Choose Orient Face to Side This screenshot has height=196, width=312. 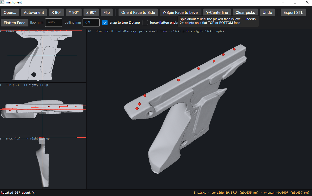[138, 12]
